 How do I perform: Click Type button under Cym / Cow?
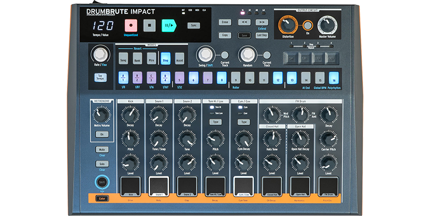(x=244, y=122)
